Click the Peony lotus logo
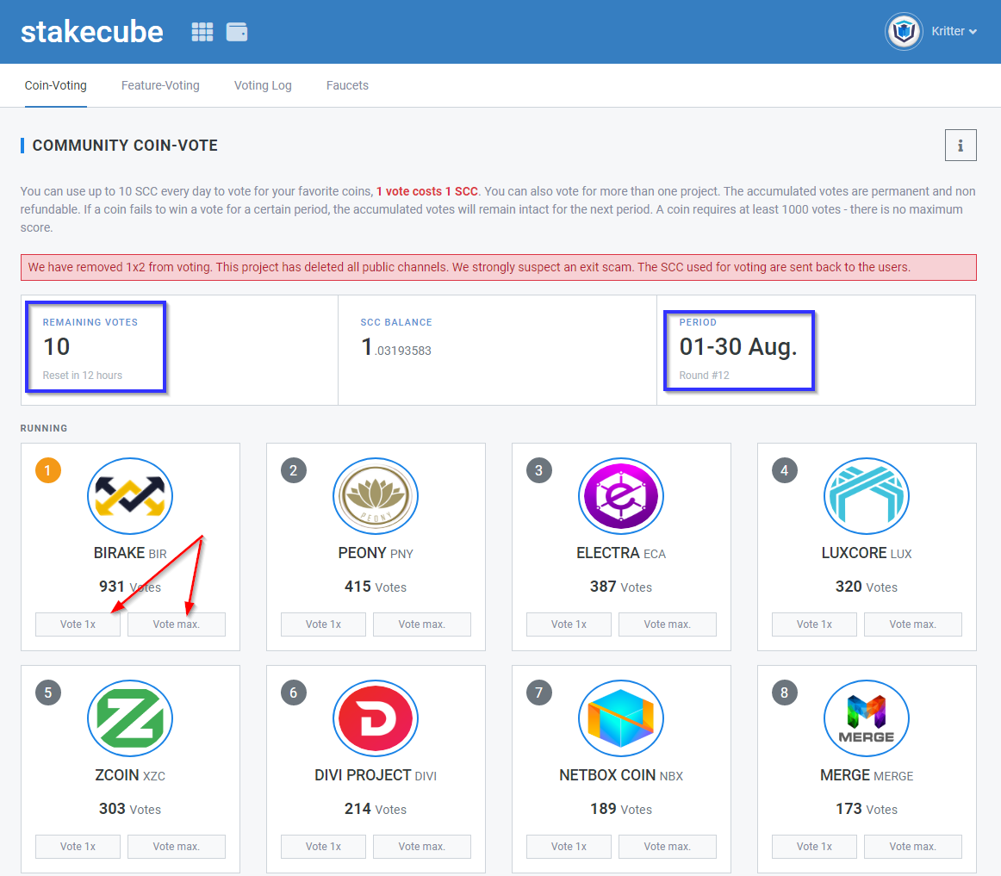 coord(376,496)
